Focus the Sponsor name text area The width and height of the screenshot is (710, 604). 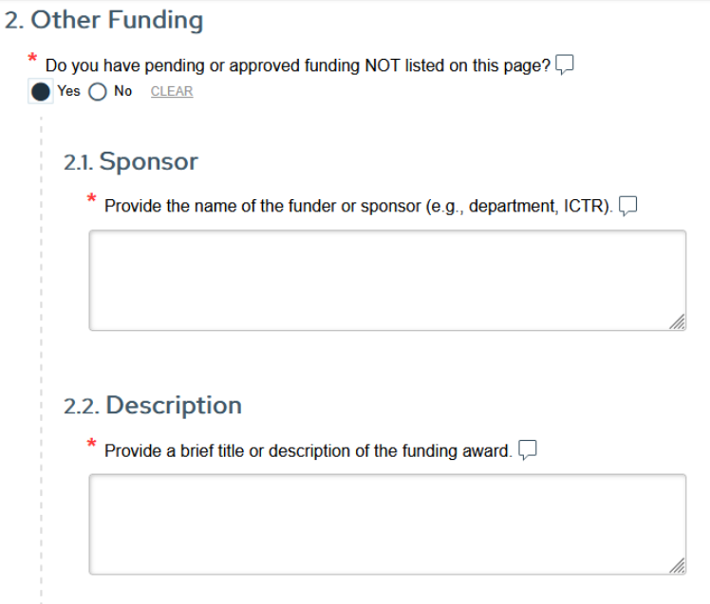(x=387, y=280)
